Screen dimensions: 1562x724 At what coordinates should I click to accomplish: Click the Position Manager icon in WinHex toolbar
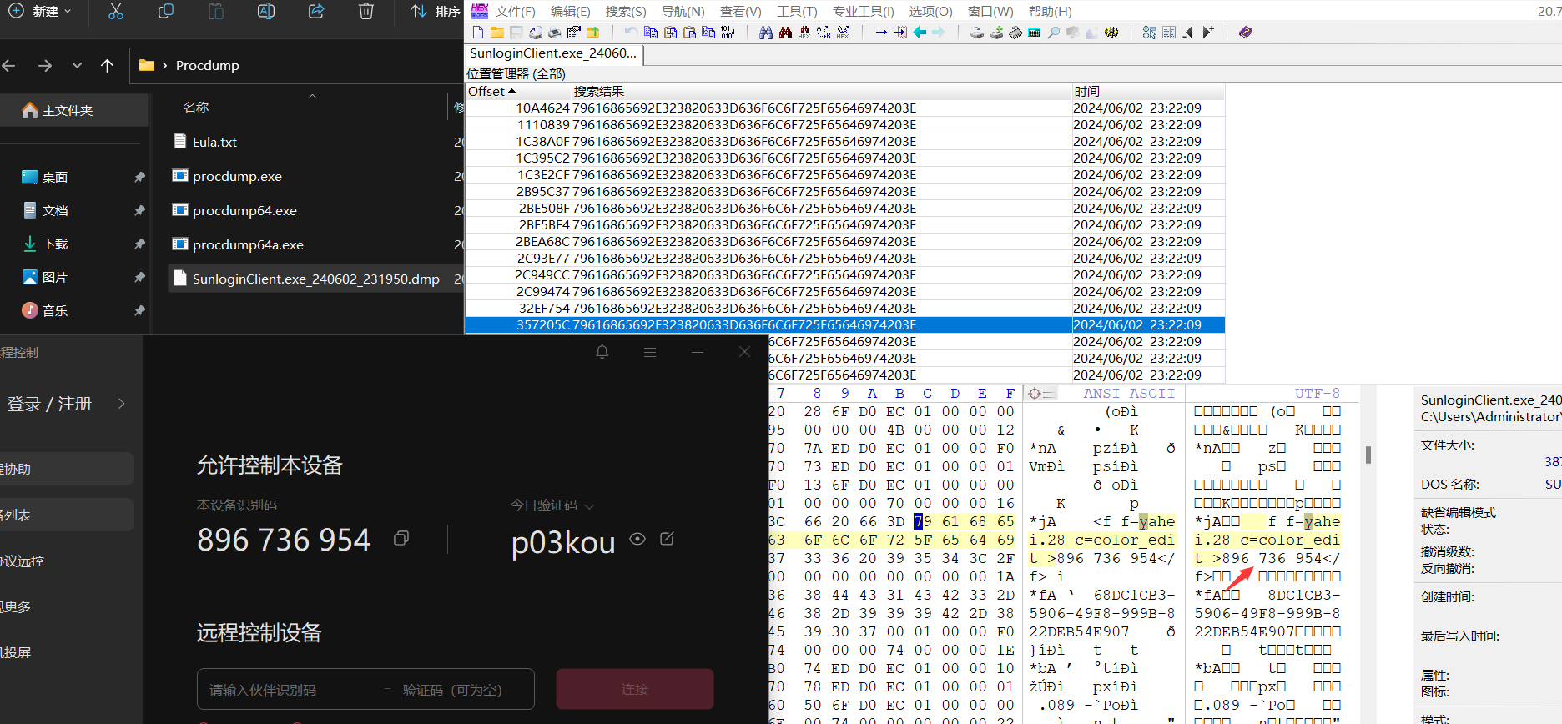pos(1169,32)
